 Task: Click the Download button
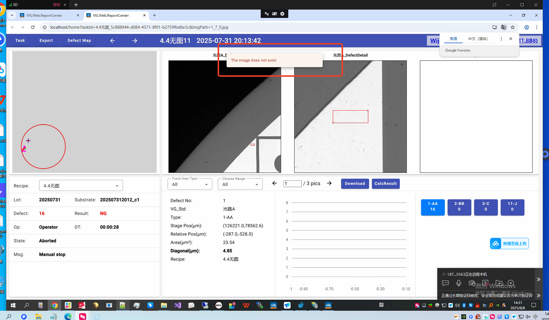pos(355,183)
